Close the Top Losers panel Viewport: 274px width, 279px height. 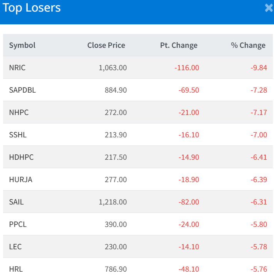(x=269, y=8)
